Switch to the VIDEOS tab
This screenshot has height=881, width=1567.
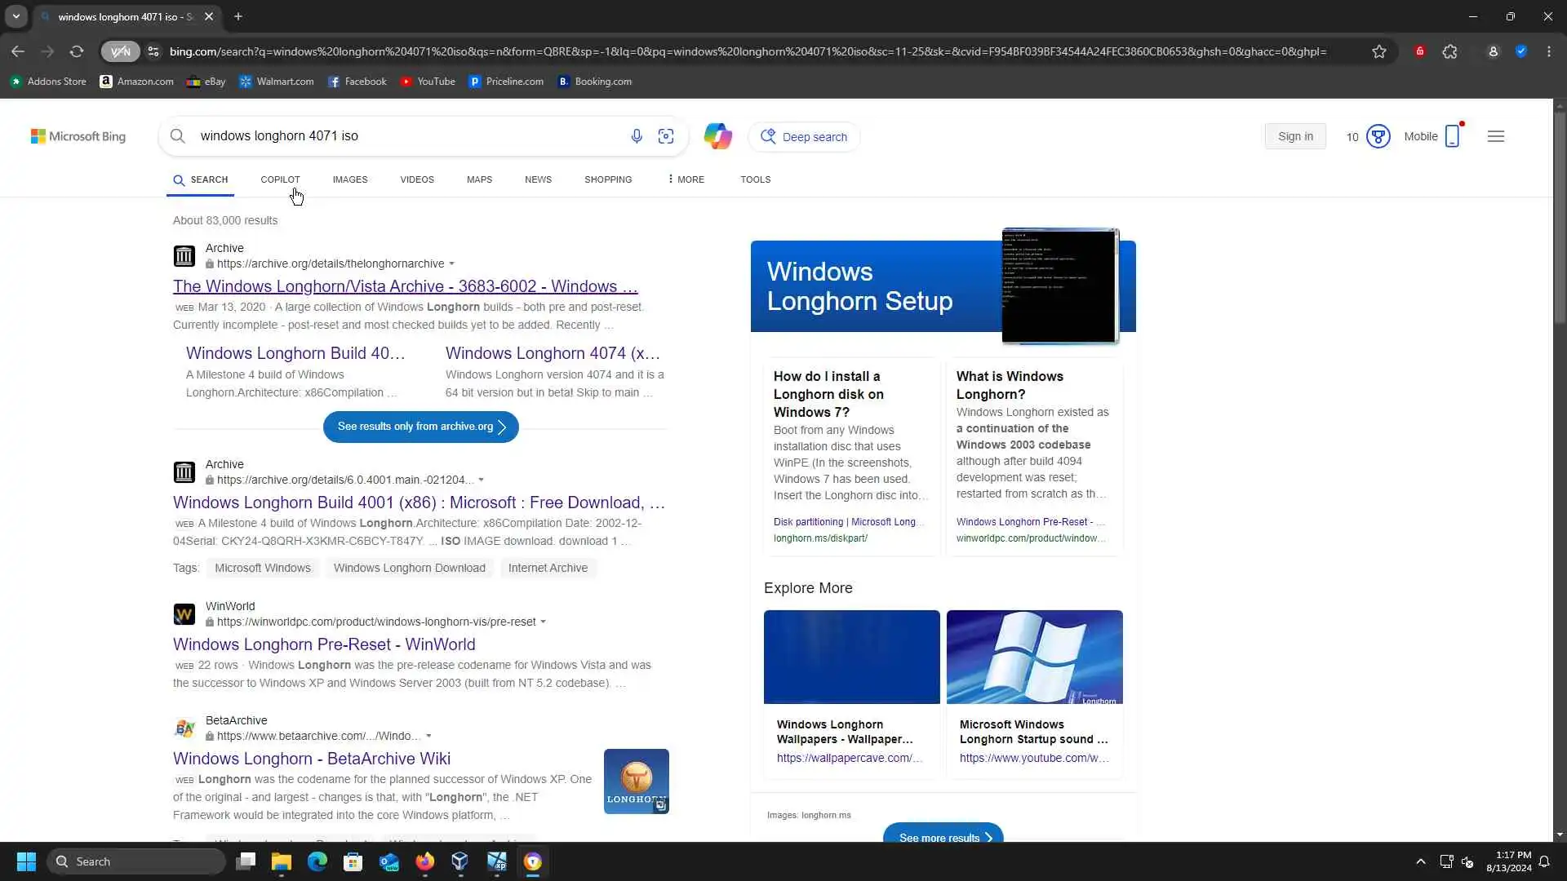416,179
